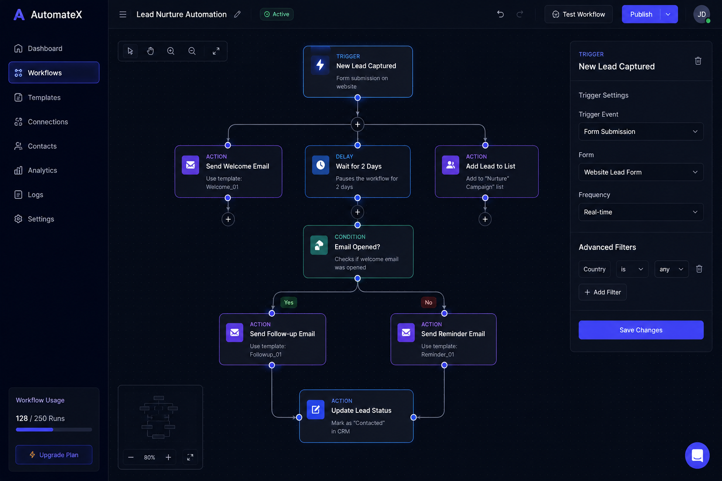Click the No branch label
This screenshot has width=722, height=481.
click(429, 303)
